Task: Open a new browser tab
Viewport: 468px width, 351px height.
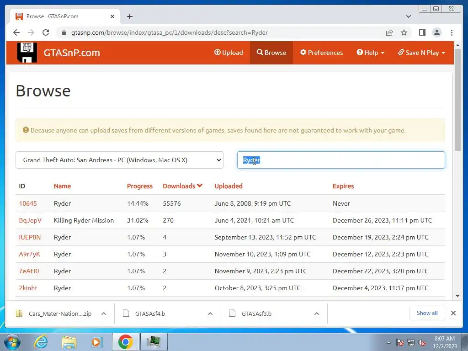Action: click(129, 16)
